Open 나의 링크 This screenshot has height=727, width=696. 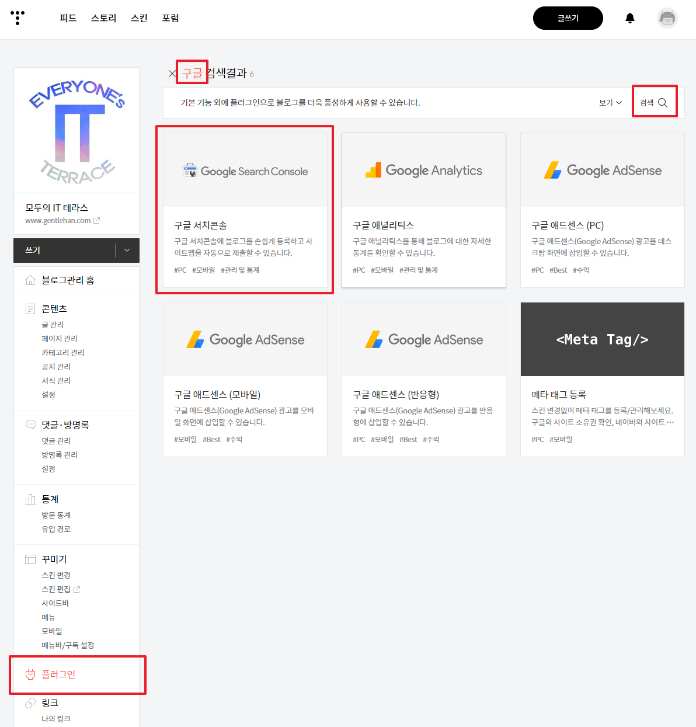click(56, 719)
